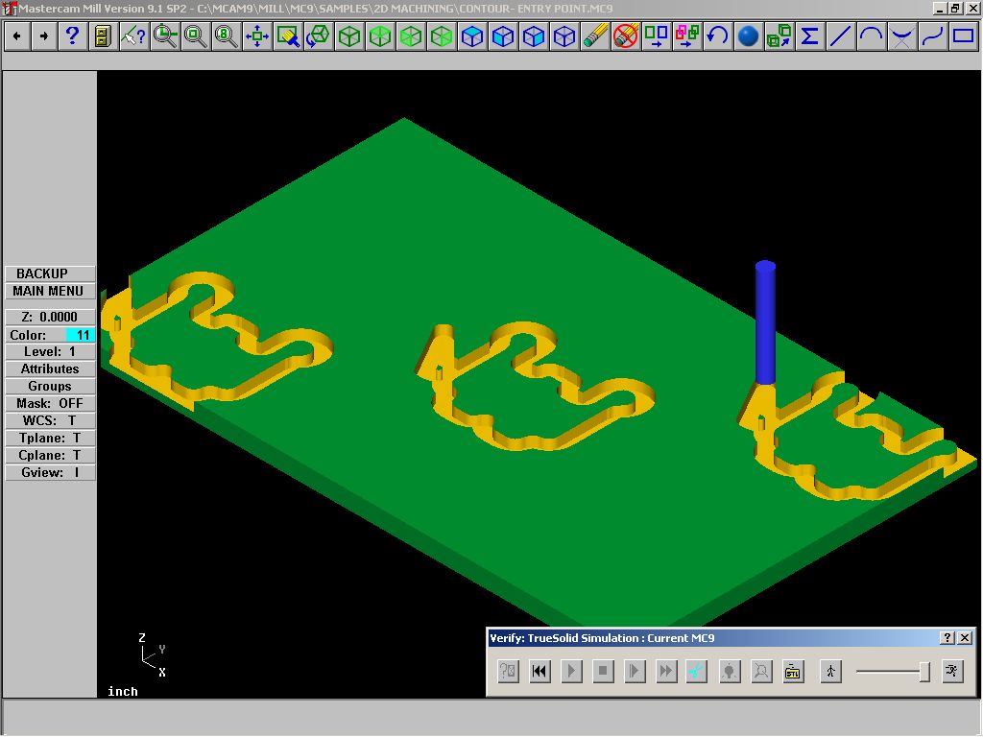Screen dimensions: 983x737
Task: Open Help via the question mark icon
Action: point(72,36)
